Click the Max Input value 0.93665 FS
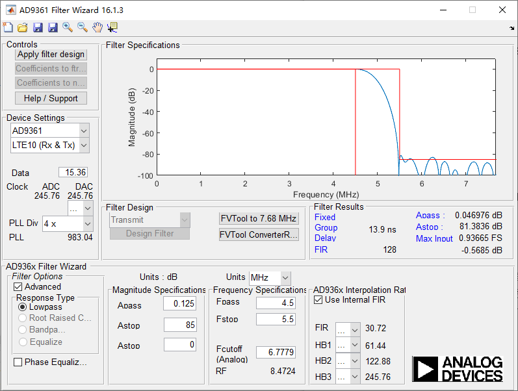518x391 pixels. 480,238
